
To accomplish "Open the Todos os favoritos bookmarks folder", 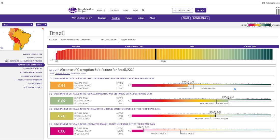I will point(271,3).
